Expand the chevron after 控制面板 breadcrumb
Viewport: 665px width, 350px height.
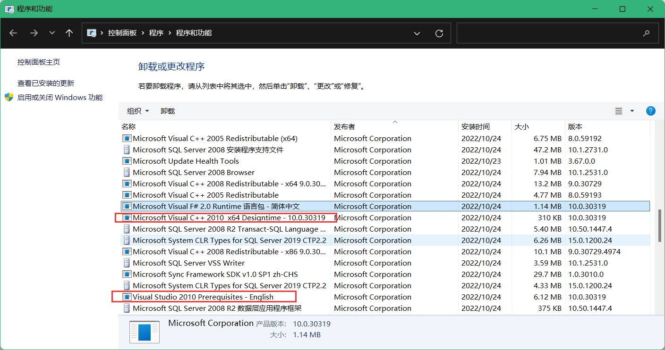[x=143, y=33]
